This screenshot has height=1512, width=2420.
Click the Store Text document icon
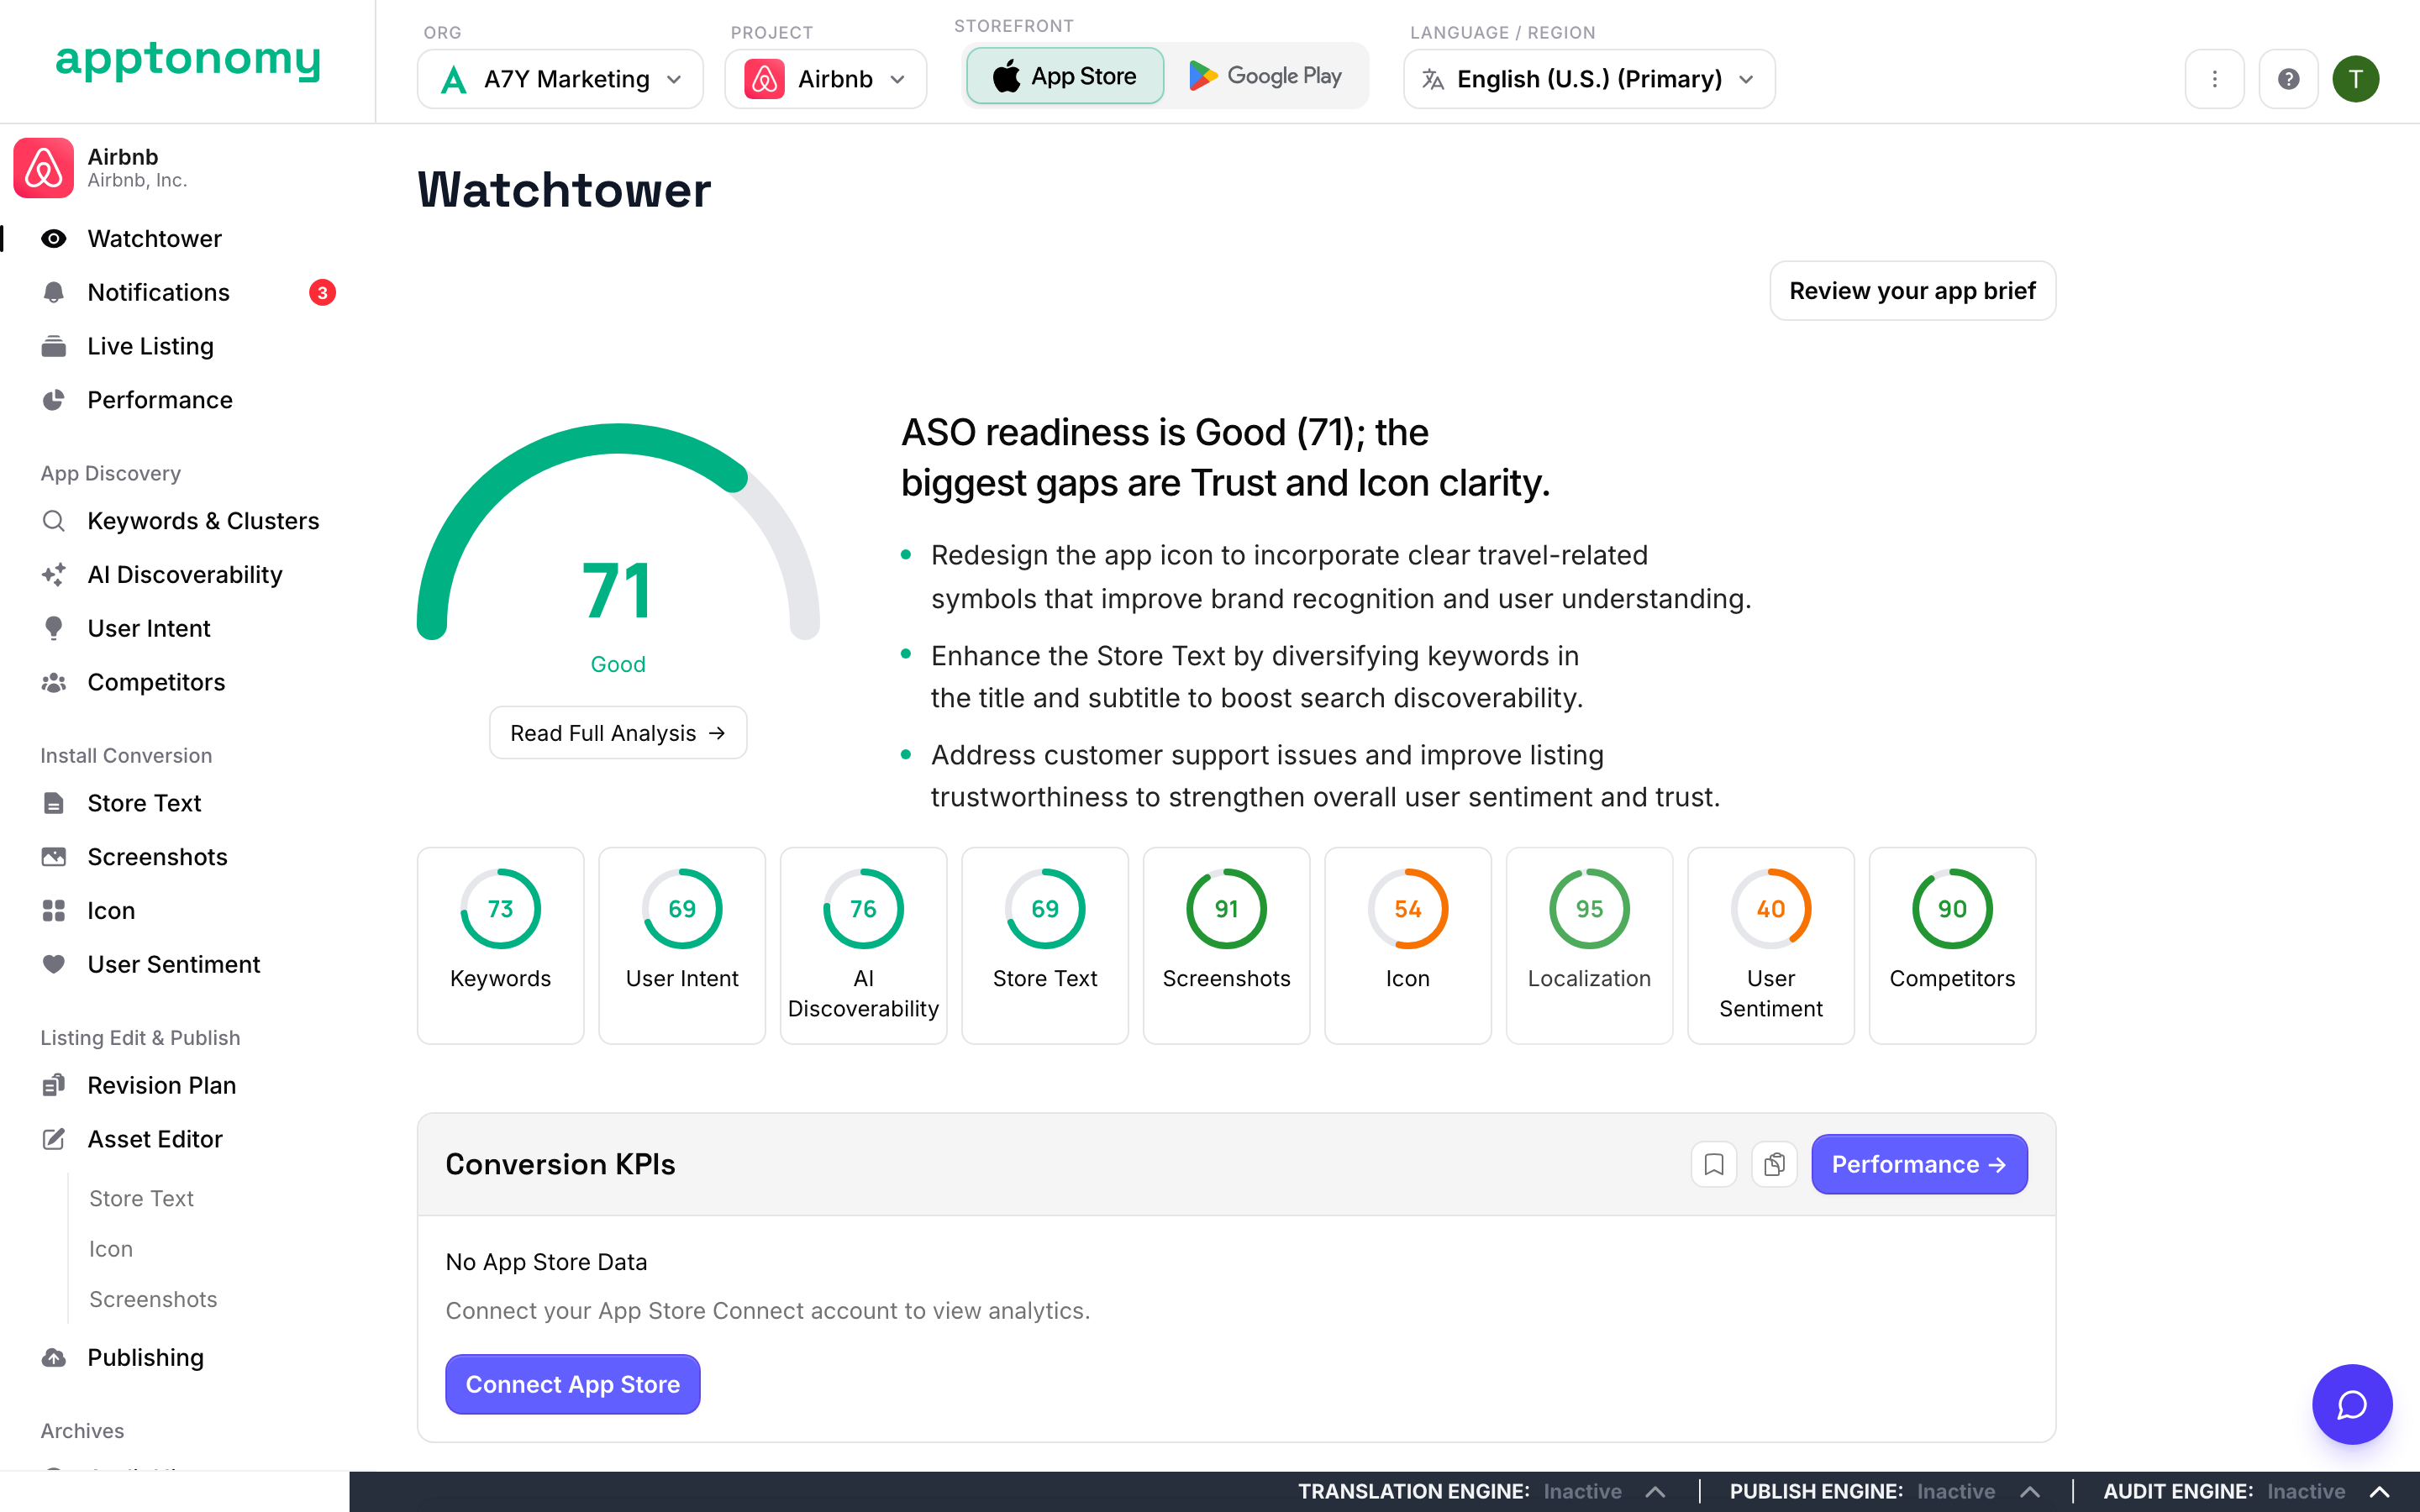(54, 803)
